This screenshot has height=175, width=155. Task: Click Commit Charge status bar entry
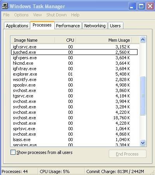click(x=115, y=171)
